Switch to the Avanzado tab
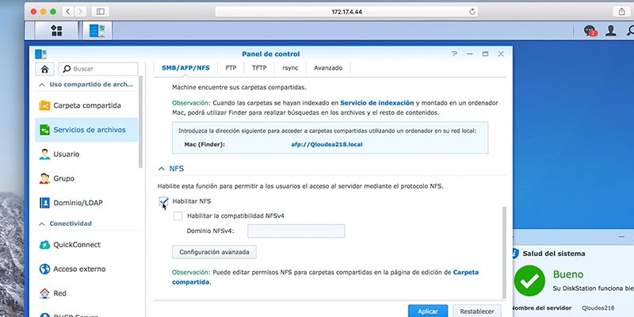This screenshot has height=317, width=634. pyautogui.click(x=328, y=68)
